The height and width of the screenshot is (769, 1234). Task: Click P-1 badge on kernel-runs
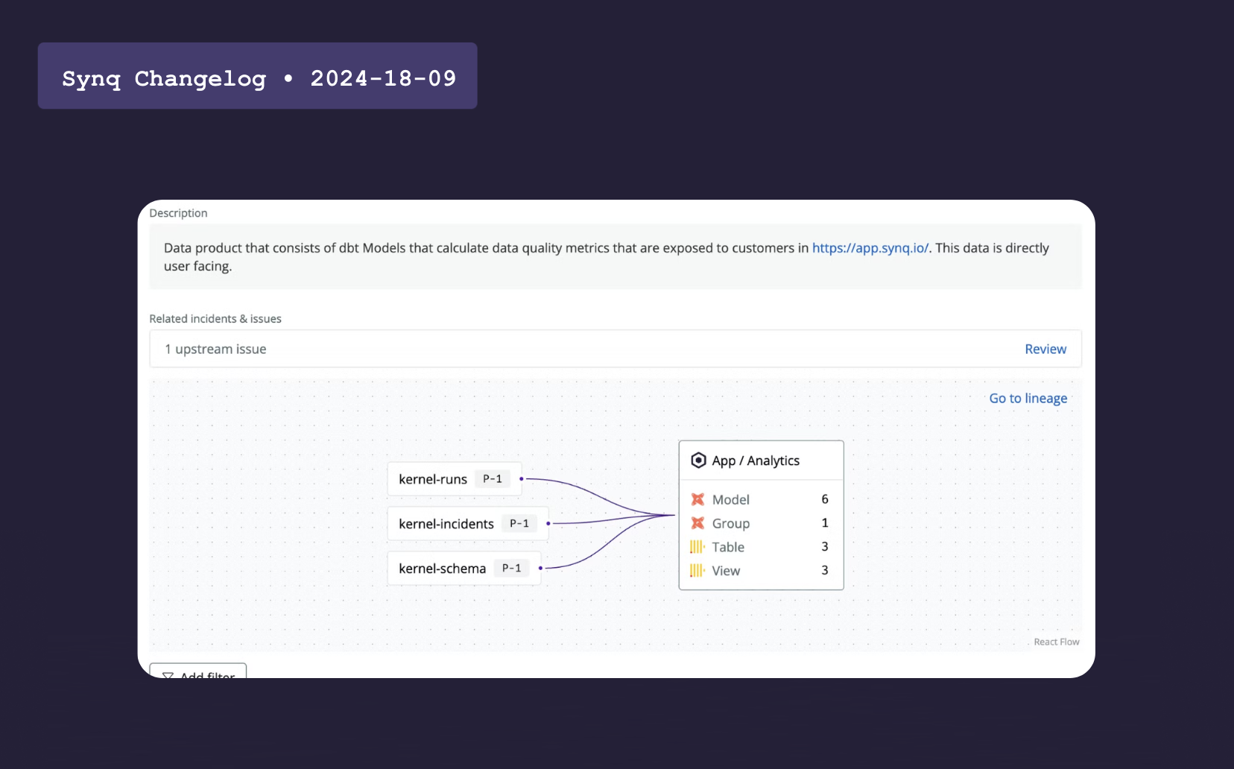point(493,479)
